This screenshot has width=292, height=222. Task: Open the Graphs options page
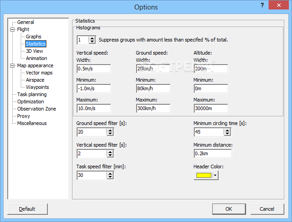[x=33, y=37]
